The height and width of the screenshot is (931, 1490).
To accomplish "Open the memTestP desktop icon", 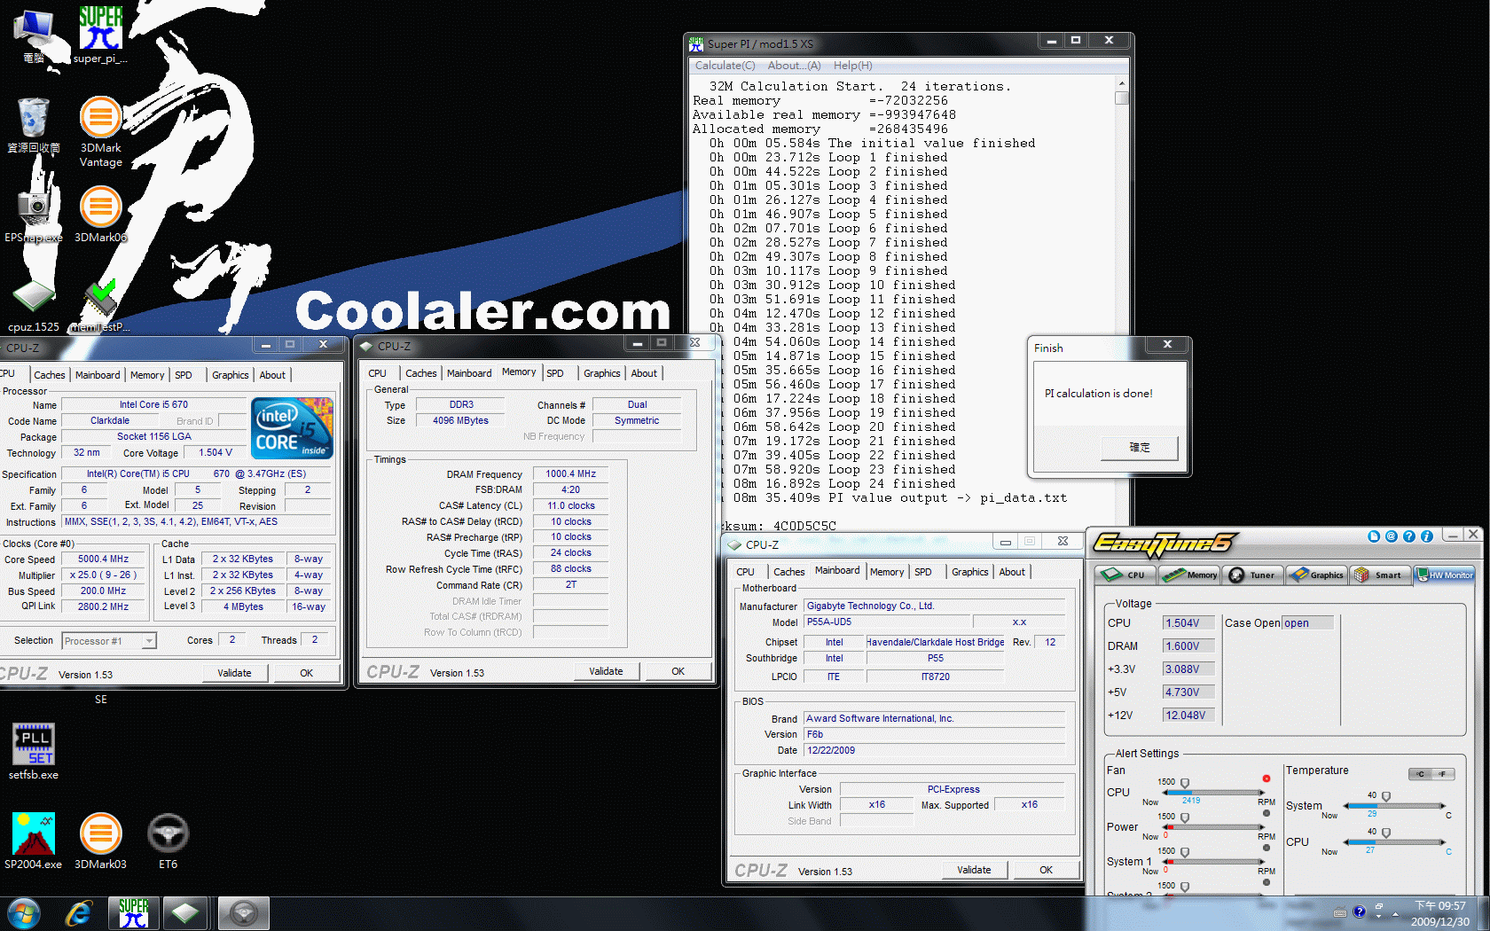I will pos(100,304).
